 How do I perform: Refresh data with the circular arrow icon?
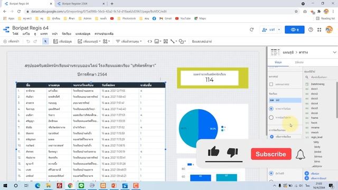251,30
